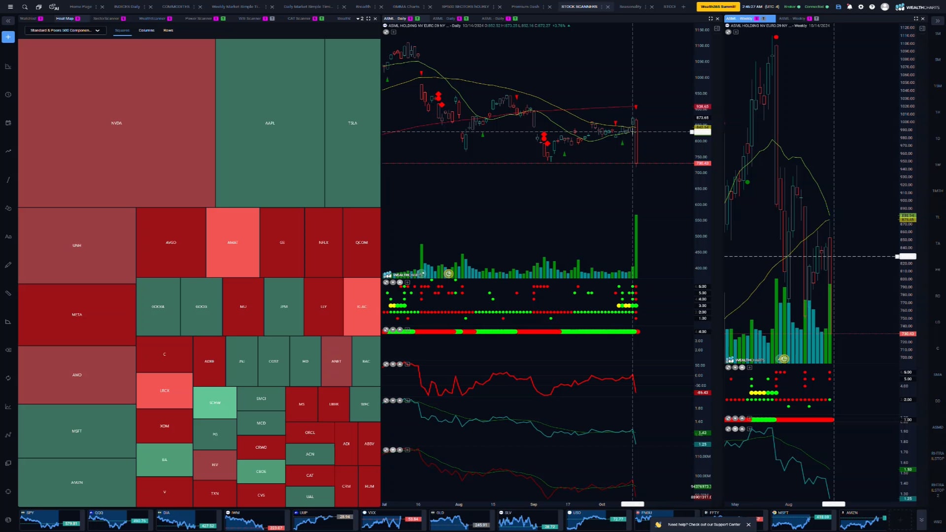This screenshot has height=532, width=946.
Task: Toggle price scale panel on weekly chart
Action: 922,29
